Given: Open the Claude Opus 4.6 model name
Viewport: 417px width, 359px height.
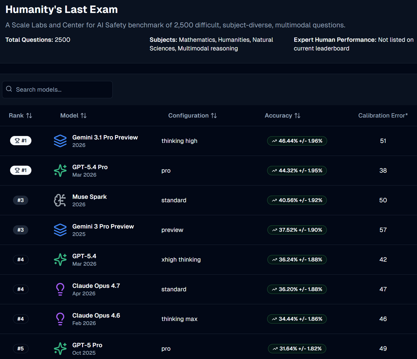Looking at the screenshot, I should (96, 315).
